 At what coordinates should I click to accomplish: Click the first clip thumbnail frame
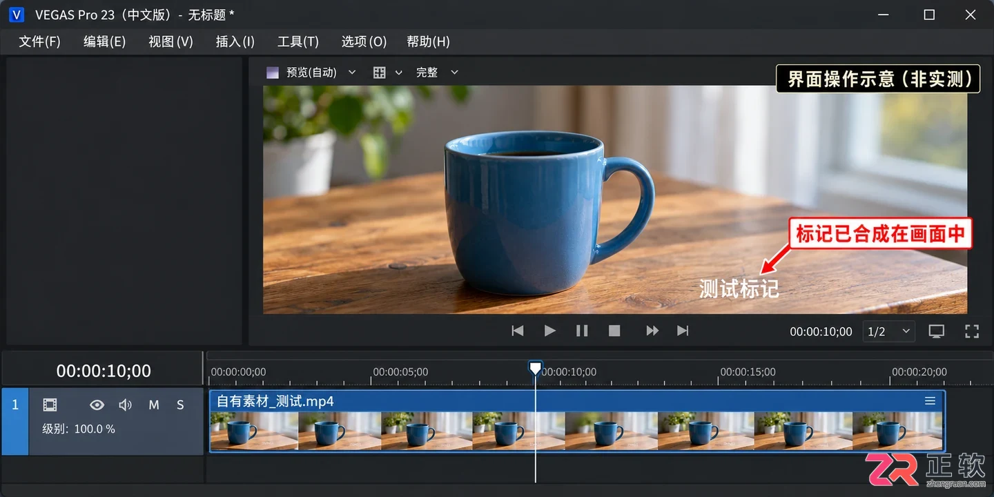254,431
